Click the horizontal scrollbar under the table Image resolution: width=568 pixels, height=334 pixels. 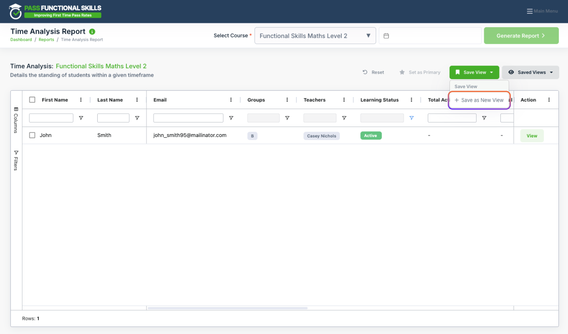tap(227, 308)
